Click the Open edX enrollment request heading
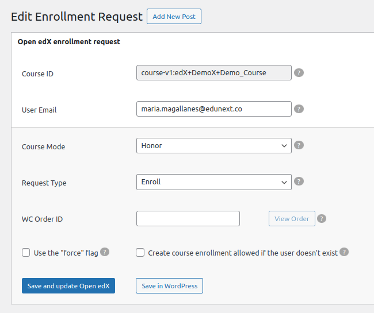The image size is (374, 313). pyautogui.click(x=68, y=42)
